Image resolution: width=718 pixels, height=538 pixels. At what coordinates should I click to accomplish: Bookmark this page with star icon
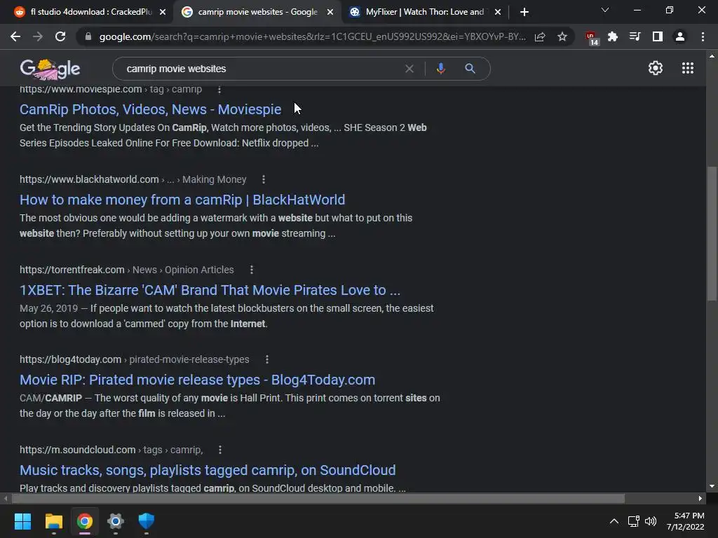click(562, 36)
